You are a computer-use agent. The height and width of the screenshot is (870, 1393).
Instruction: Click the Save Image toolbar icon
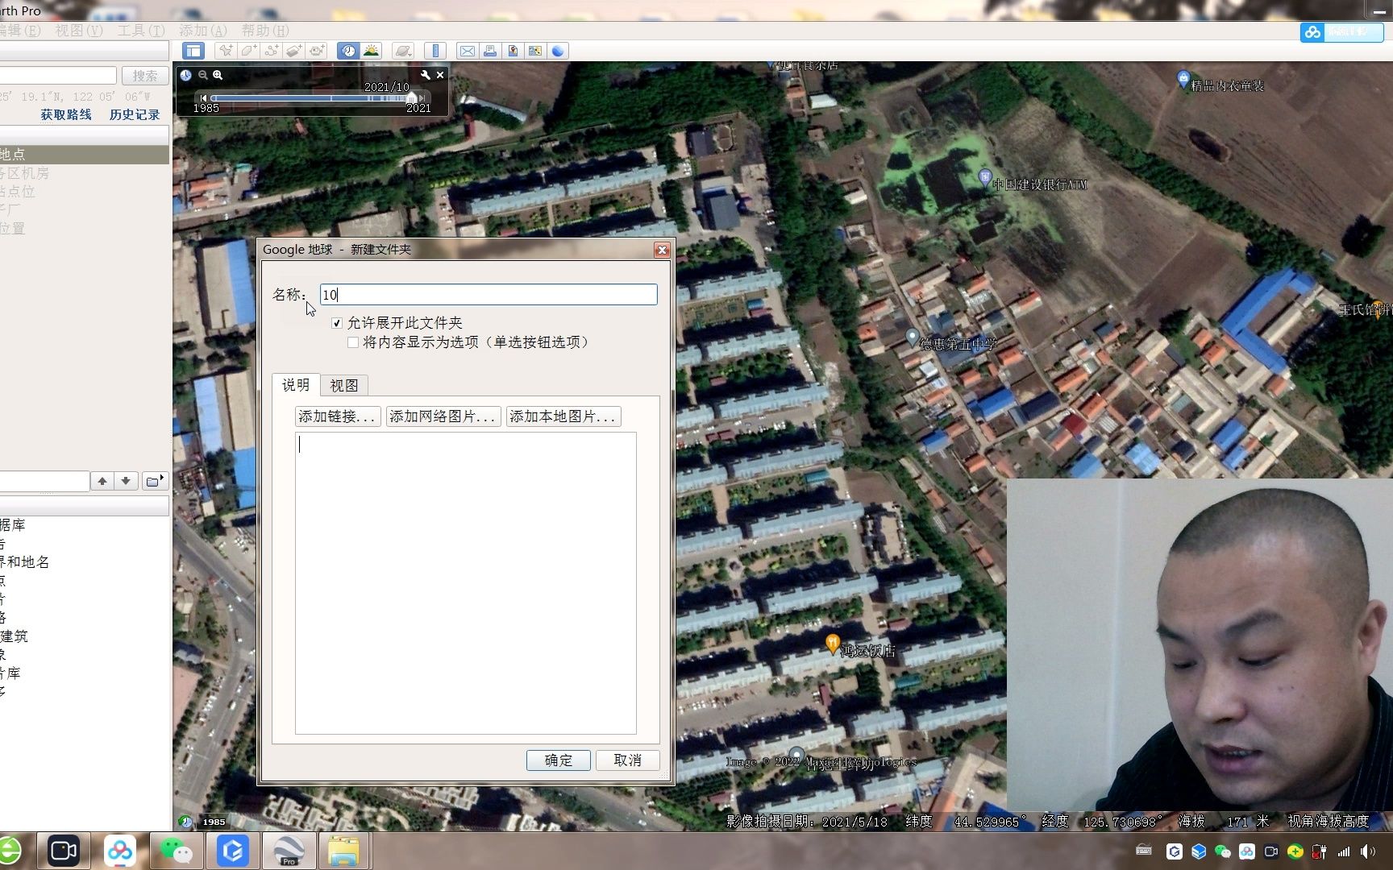(x=513, y=51)
